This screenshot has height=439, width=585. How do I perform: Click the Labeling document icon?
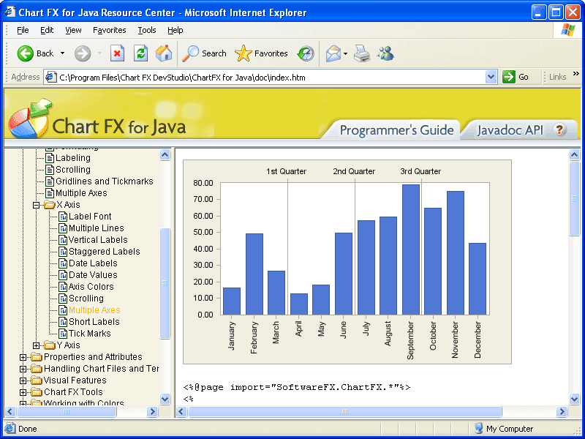(50, 158)
